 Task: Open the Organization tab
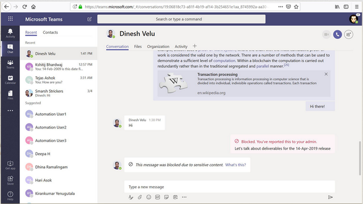(x=158, y=46)
